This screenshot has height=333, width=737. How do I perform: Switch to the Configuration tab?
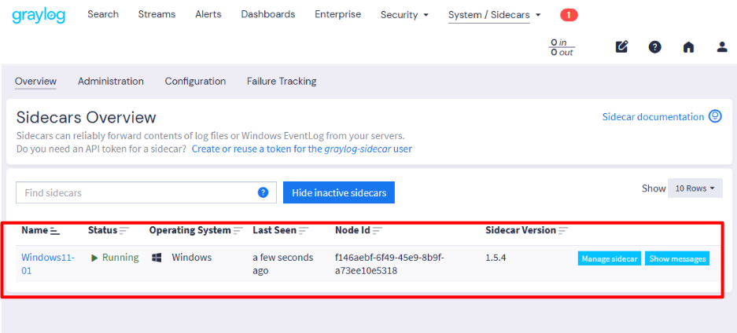pos(195,81)
